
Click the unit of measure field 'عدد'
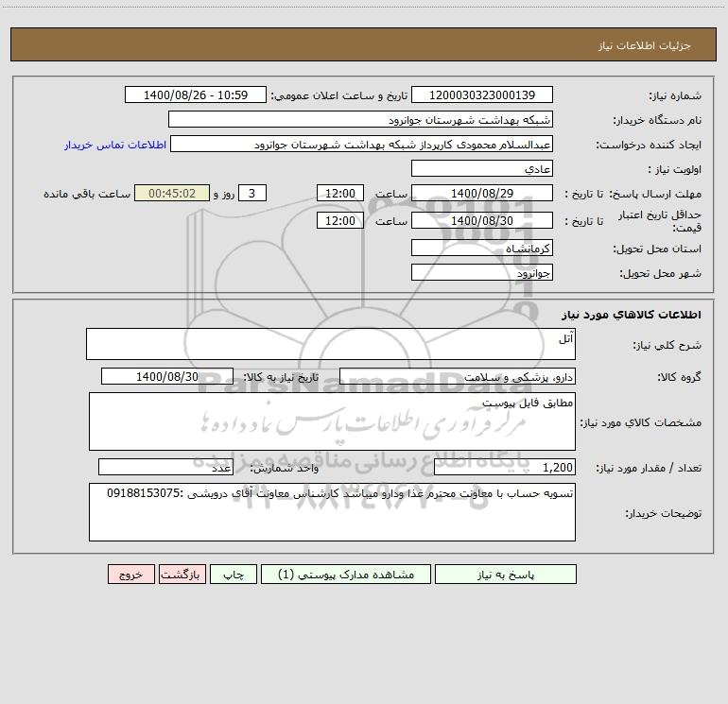tap(165, 468)
